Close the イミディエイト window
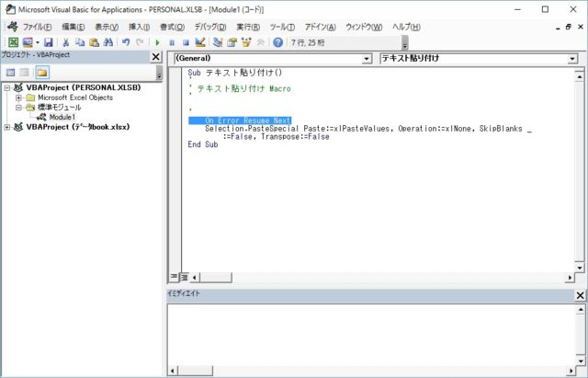 point(580,295)
